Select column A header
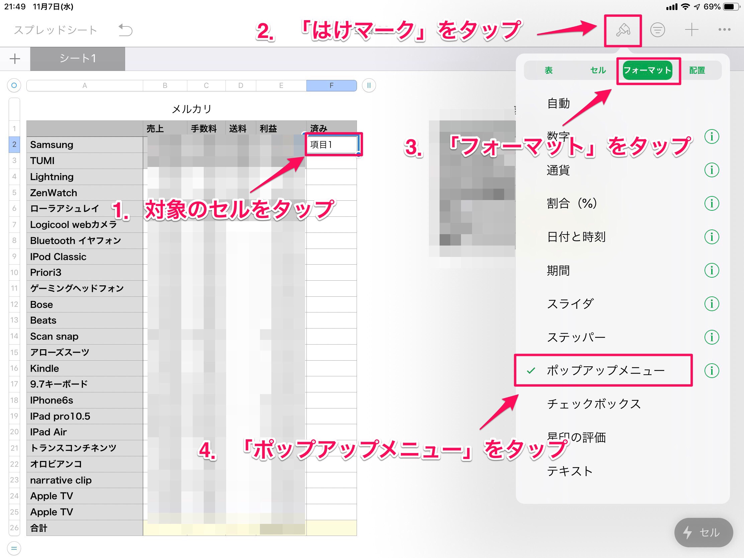The image size is (744, 558). click(85, 85)
